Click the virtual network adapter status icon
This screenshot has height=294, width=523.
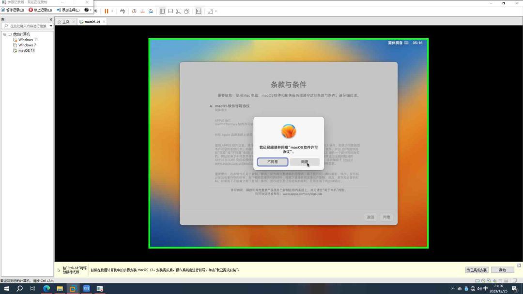coord(489,279)
